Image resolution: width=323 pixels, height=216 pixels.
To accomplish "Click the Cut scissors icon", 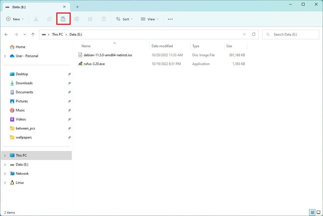I will click(x=36, y=19).
